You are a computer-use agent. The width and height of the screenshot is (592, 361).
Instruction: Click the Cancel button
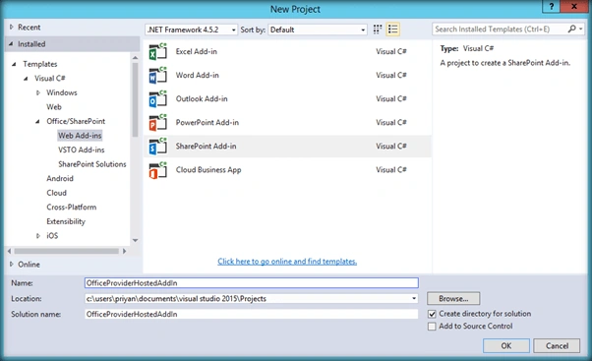(x=557, y=346)
